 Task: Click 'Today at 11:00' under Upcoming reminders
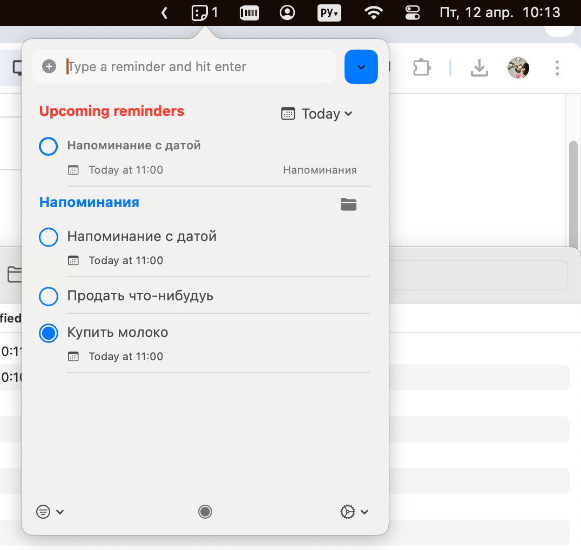126,170
